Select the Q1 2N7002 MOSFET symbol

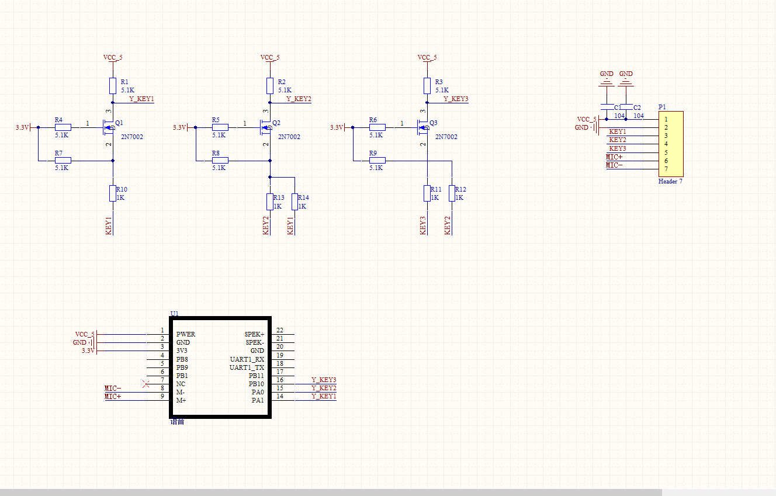point(108,127)
